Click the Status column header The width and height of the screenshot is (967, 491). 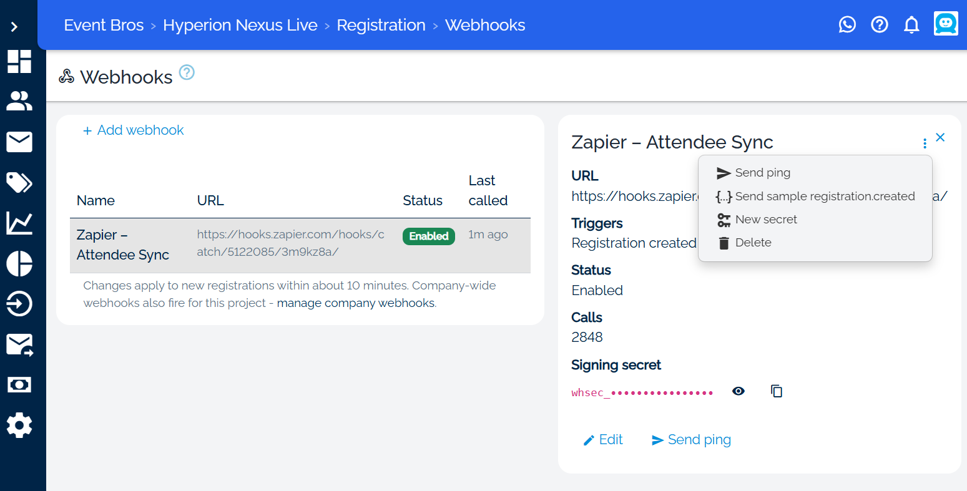click(x=423, y=201)
